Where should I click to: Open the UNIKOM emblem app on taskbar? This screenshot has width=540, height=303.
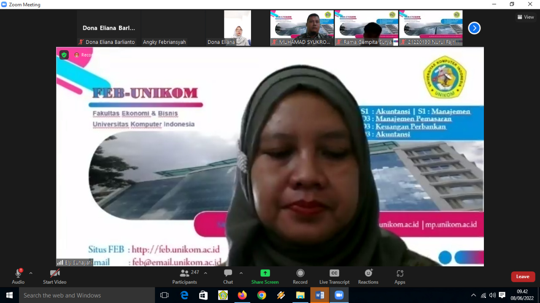coord(223,295)
